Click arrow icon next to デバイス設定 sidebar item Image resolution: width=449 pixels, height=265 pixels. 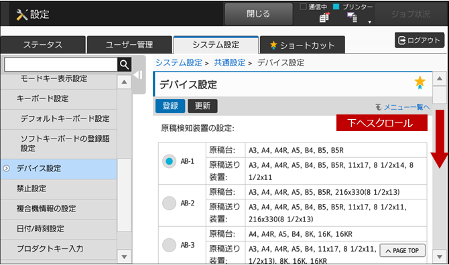pyautogui.click(x=6, y=169)
